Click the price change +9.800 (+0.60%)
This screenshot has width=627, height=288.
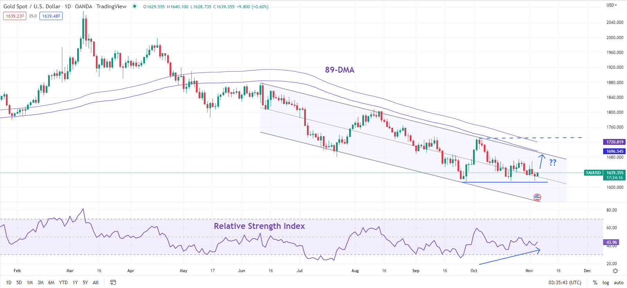253,7
